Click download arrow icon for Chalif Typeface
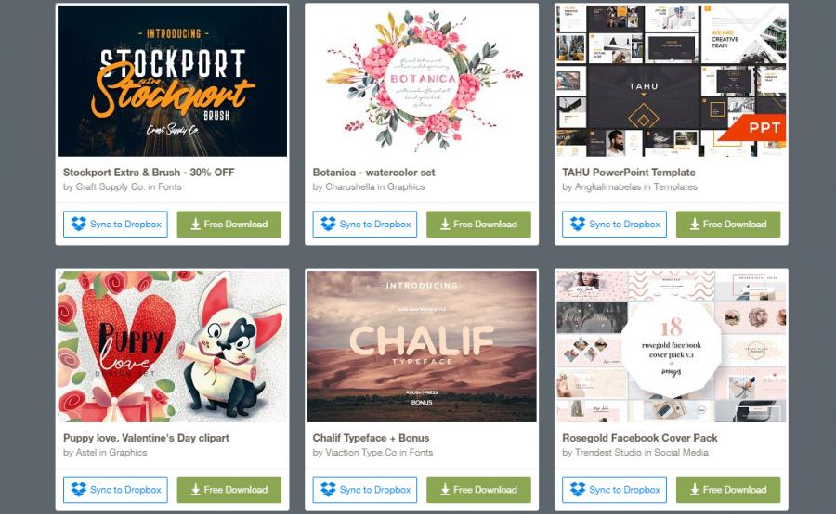The width and height of the screenshot is (836, 514). (445, 490)
